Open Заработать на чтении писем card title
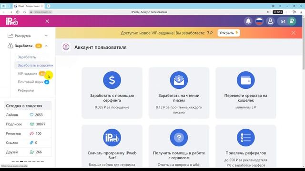Image resolution: width=305 pixels, height=171 pixels. pyautogui.click(x=179, y=98)
